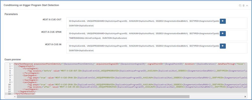Click the Conditioning on trigger Program Start Detection title
This screenshot has width=252, height=100.
31,5
